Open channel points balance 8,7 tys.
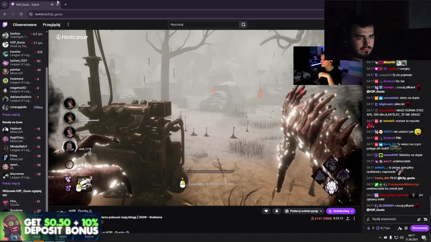The image size is (431, 242). (383, 228)
